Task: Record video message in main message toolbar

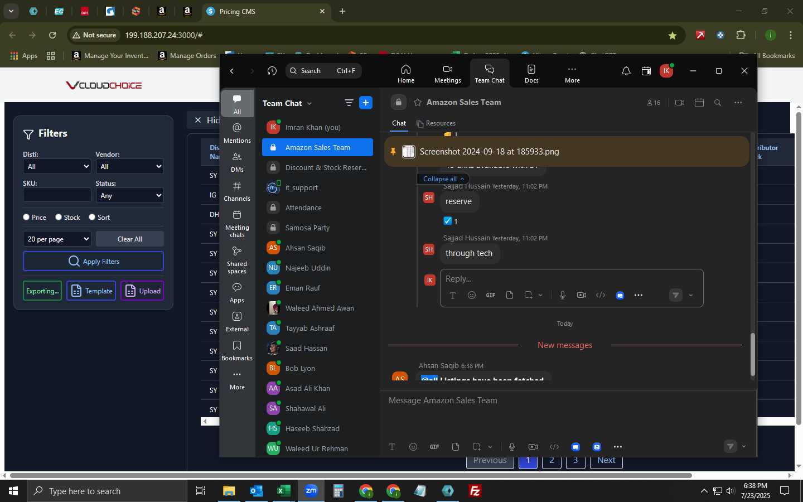Action: tap(533, 447)
